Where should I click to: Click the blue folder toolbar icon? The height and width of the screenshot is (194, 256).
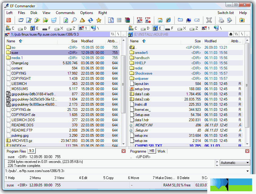(180, 20)
